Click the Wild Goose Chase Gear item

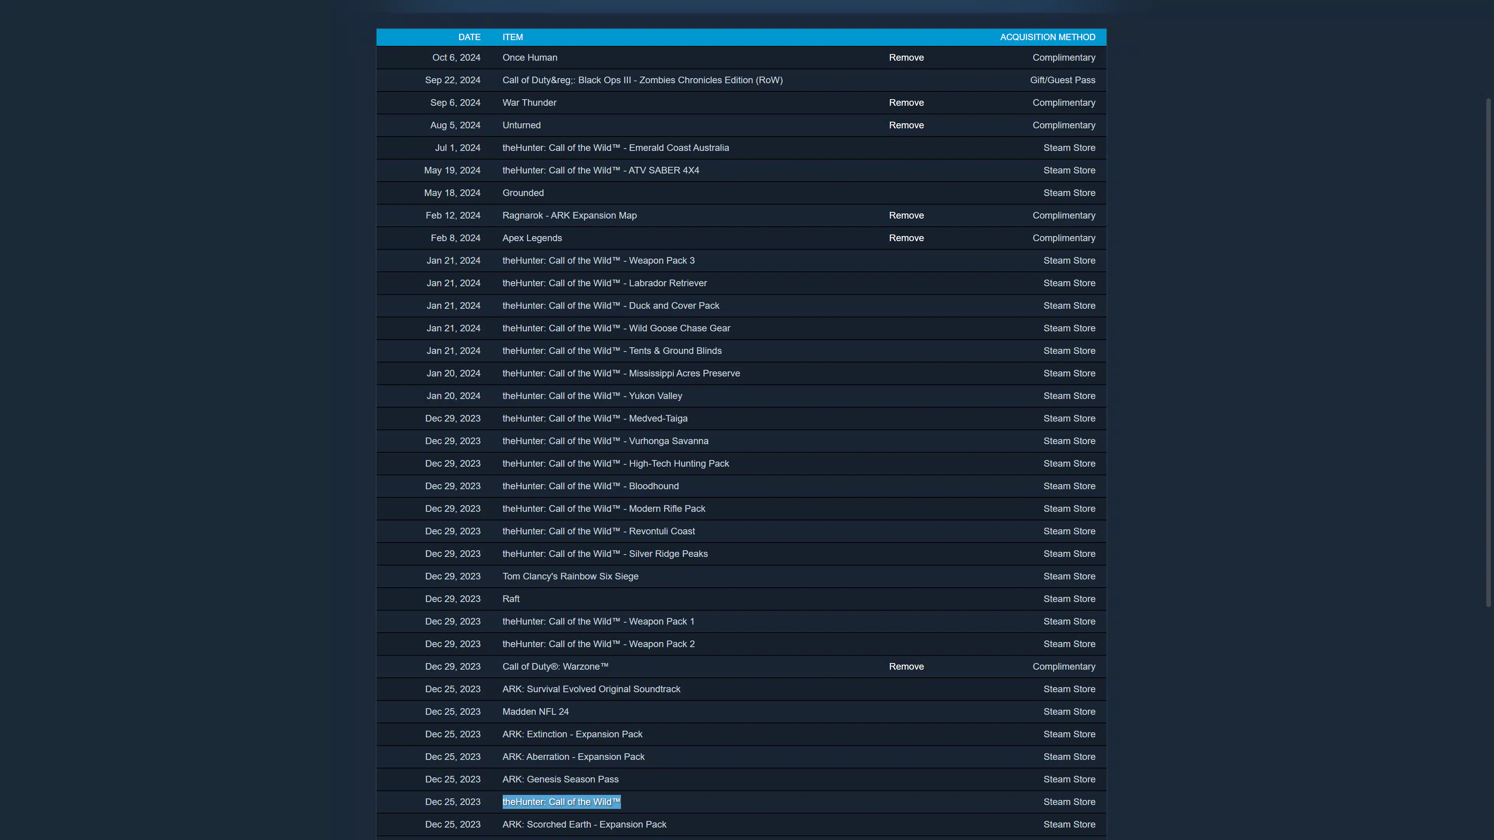[x=616, y=328]
